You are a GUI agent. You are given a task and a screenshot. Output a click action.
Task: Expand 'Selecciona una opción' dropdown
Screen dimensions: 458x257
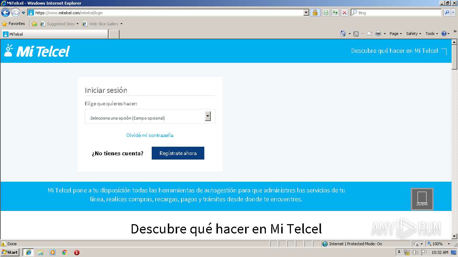[150, 116]
